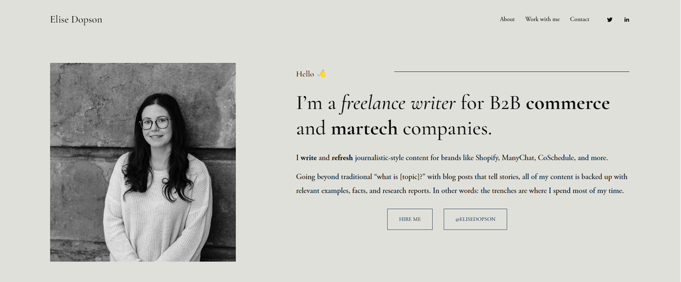Viewport: 681px width, 282px height.
Task: Click the bold word "commerce" in heading
Action: click(x=567, y=104)
